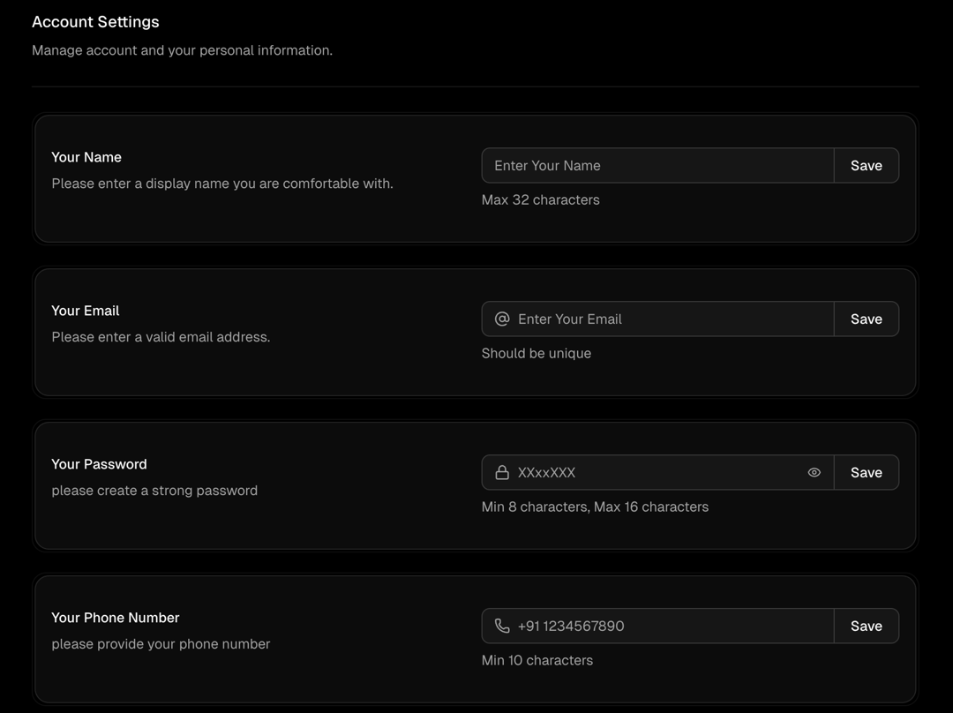This screenshot has height=713, width=953.
Task: Click the 'Should be unique' hint
Action: pos(537,353)
